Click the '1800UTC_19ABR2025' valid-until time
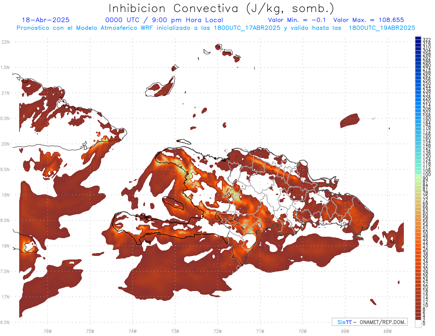 tap(382, 28)
